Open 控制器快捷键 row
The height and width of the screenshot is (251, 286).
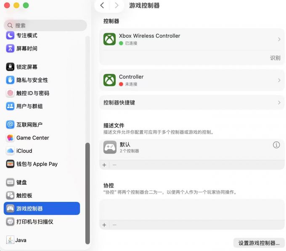[192, 102]
